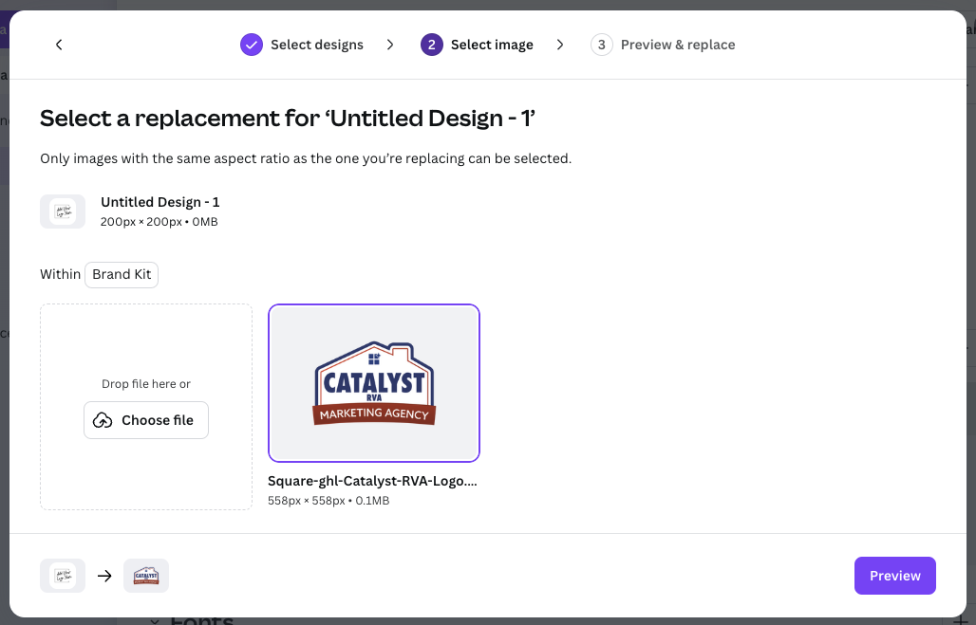Click the Drop file here or text

coord(146,384)
